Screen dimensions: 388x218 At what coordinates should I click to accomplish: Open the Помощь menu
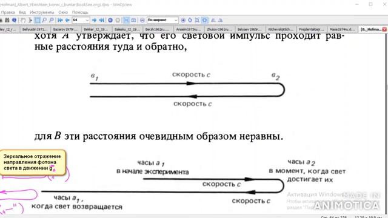point(80,12)
